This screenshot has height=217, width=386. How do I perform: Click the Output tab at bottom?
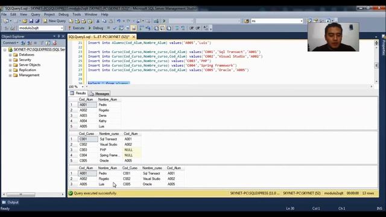[x=10, y=203]
